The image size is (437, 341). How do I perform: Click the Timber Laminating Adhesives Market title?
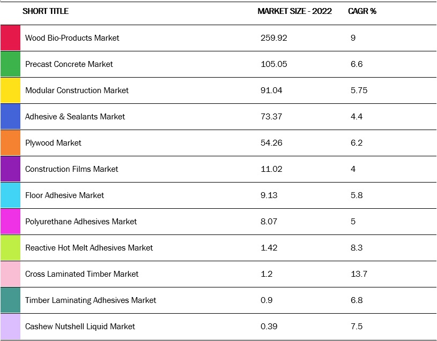pos(91,300)
